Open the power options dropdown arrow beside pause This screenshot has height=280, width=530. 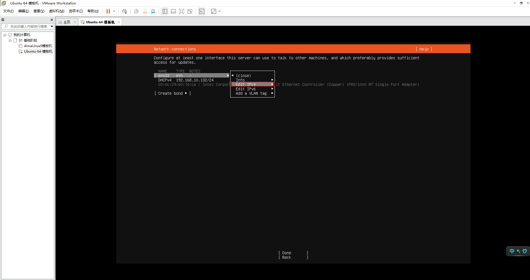114,11
